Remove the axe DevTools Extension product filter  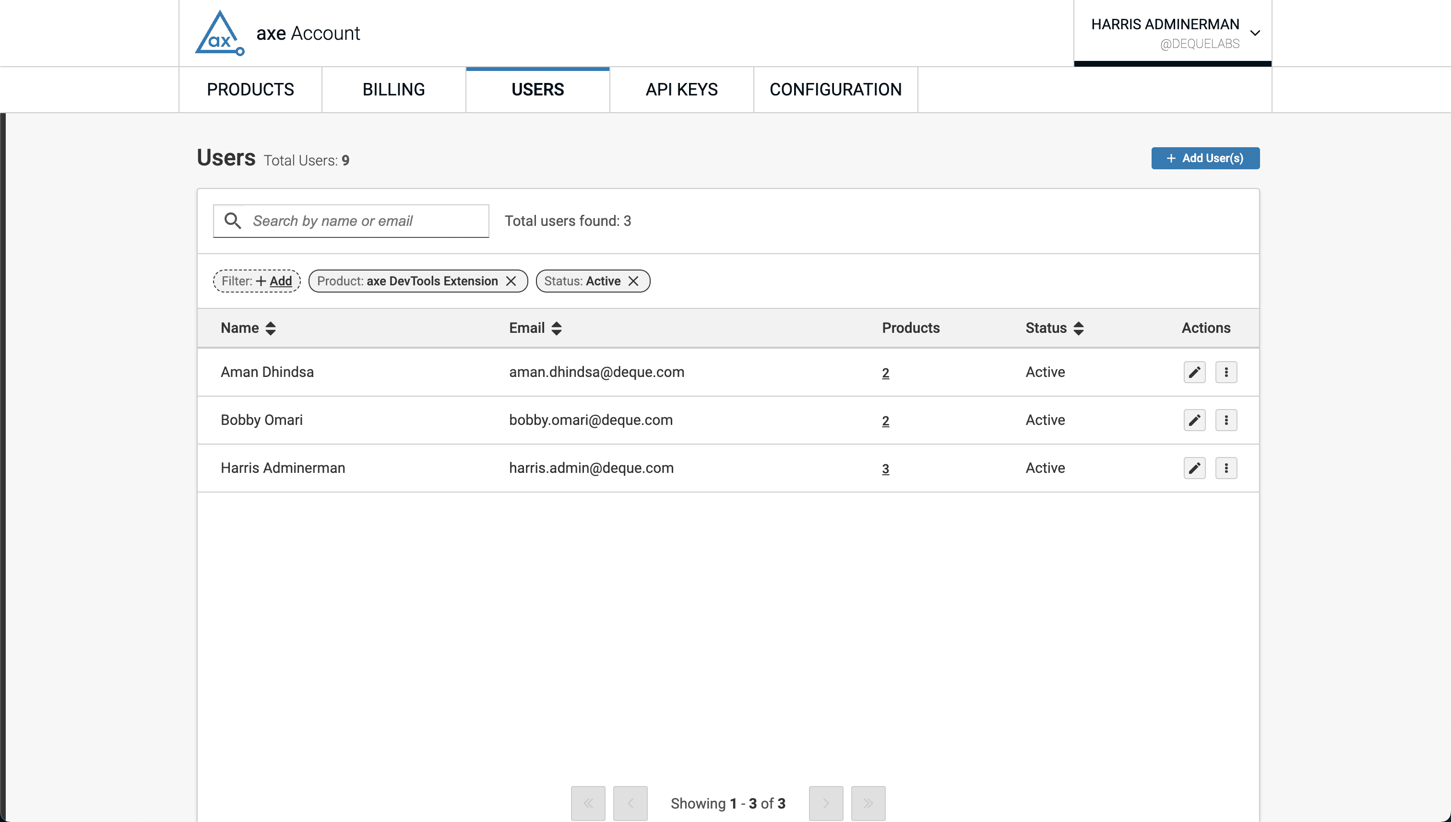(x=511, y=281)
